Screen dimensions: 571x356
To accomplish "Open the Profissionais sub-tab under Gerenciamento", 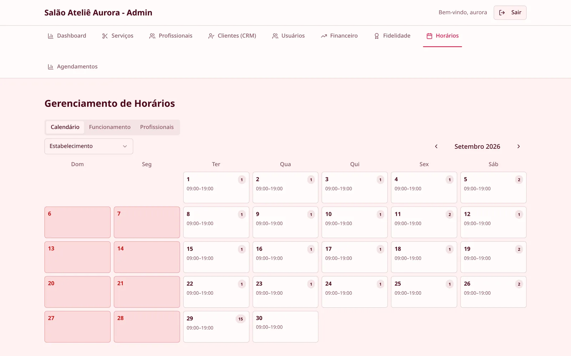I will point(157,127).
